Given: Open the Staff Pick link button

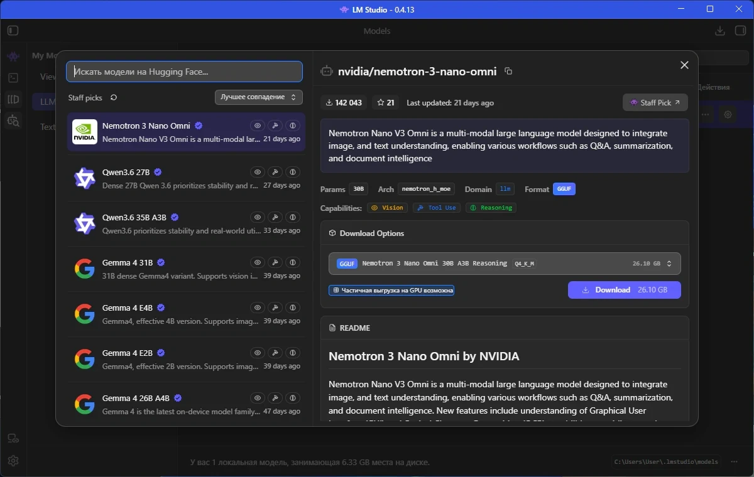Looking at the screenshot, I should point(655,102).
